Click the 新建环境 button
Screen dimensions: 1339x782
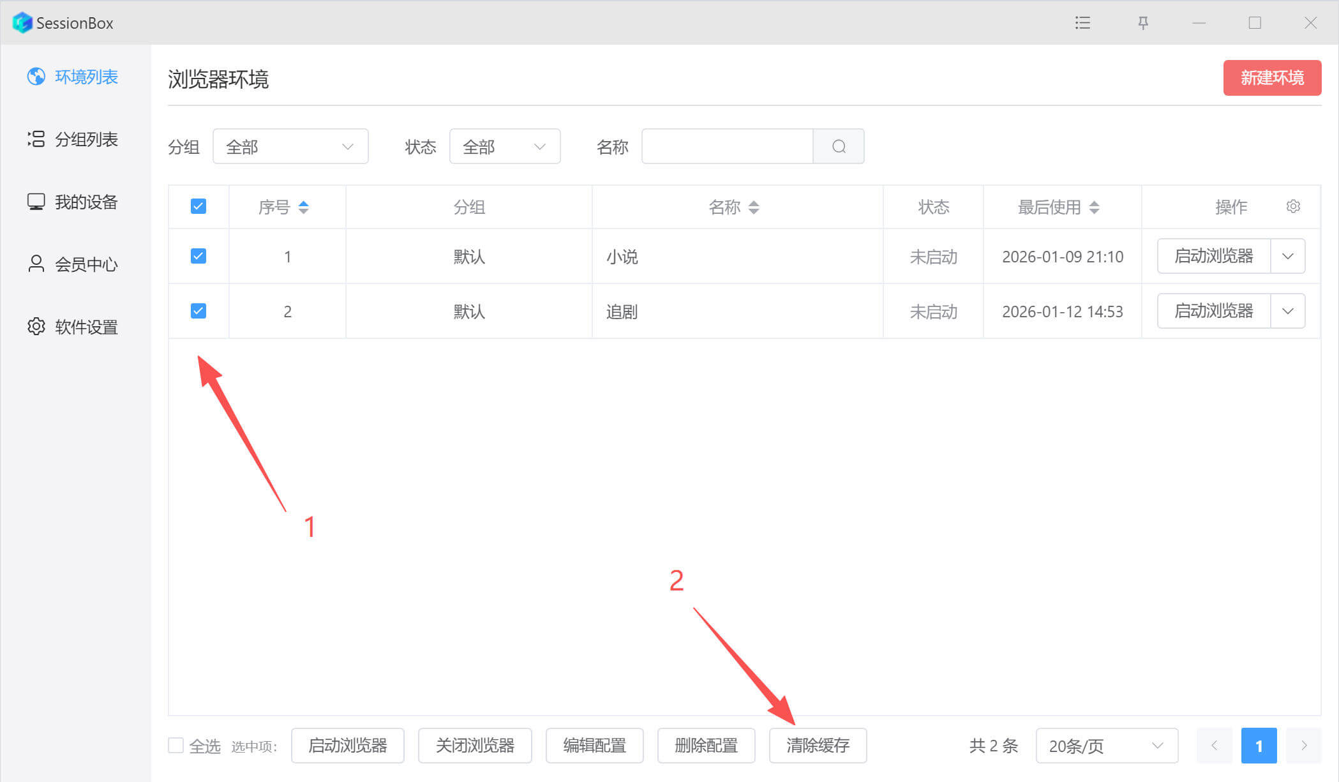[1271, 78]
